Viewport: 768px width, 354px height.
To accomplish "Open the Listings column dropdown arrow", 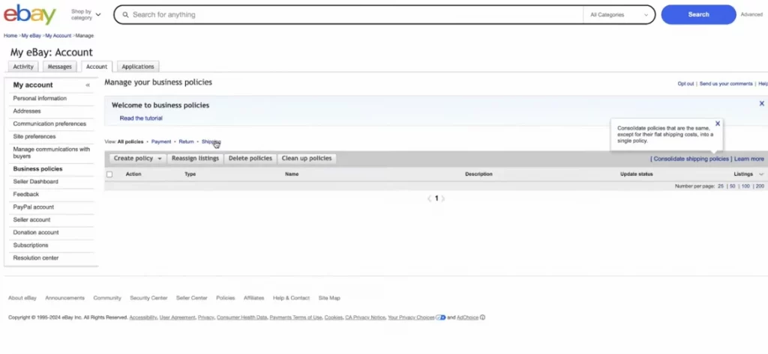I will click(761, 174).
